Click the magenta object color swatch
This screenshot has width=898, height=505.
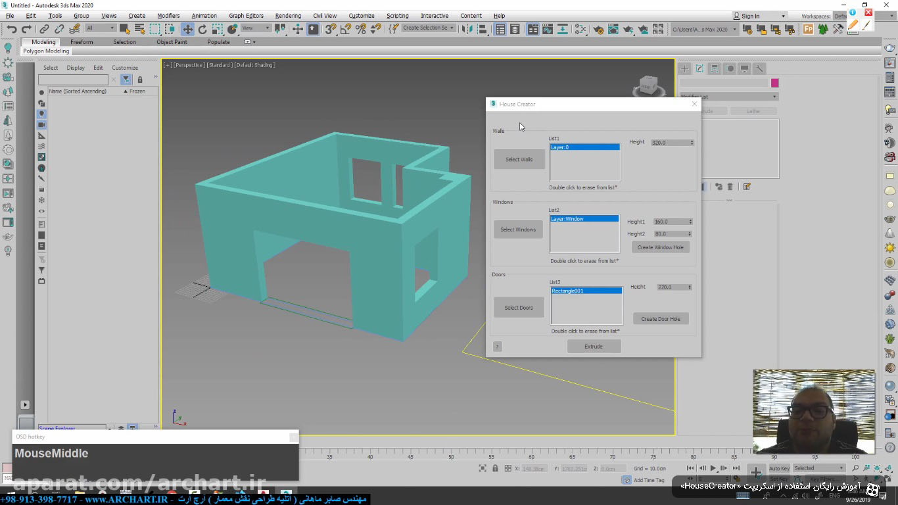[775, 83]
